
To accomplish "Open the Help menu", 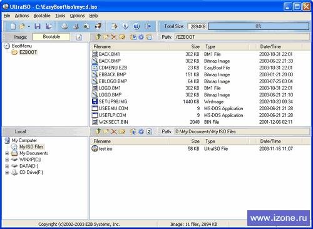I will (x=93, y=16).
